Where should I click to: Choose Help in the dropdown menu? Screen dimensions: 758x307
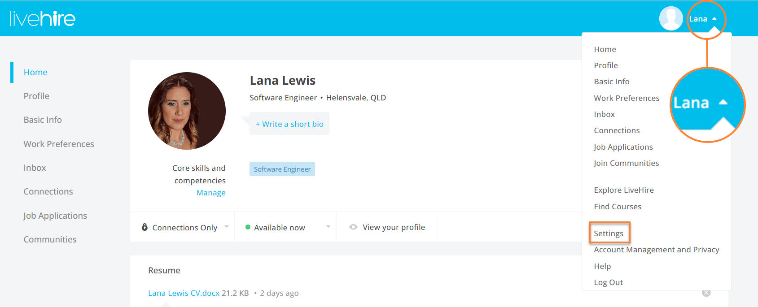(x=602, y=266)
